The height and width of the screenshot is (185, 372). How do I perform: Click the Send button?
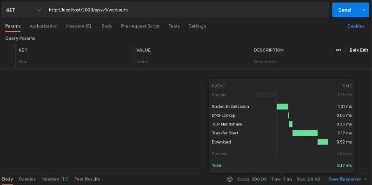coord(345,10)
